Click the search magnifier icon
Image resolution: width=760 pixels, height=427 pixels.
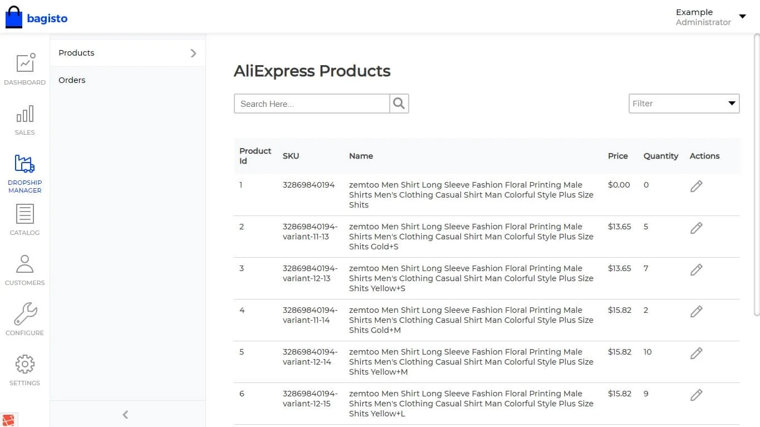(399, 104)
